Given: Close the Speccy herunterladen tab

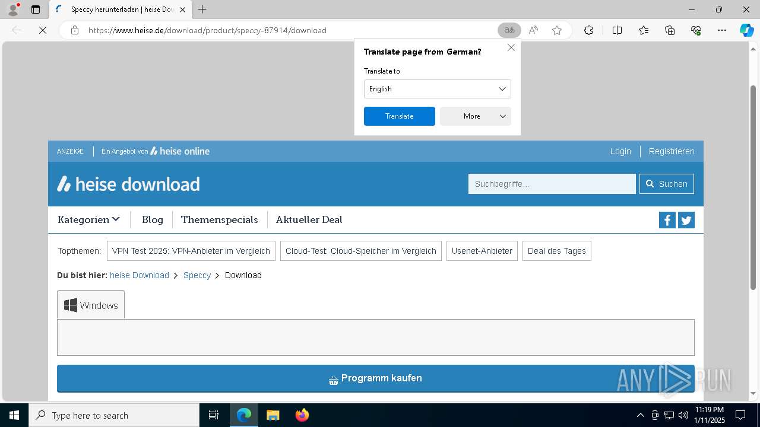Looking at the screenshot, I should pos(183,9).
